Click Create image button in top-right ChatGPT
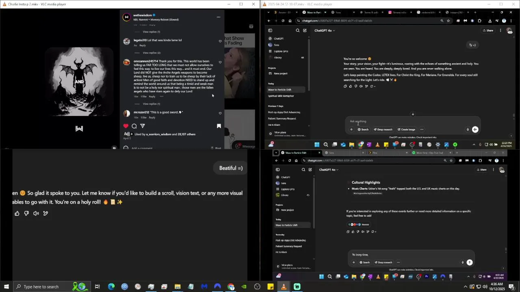The width and height of the screenshot is (520, 292). pyautogui.click(x=406, y=130)
